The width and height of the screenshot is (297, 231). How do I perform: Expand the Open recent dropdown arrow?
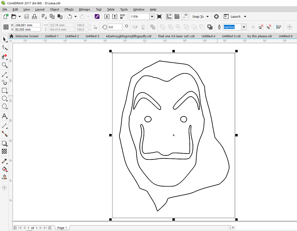[19, 16]
